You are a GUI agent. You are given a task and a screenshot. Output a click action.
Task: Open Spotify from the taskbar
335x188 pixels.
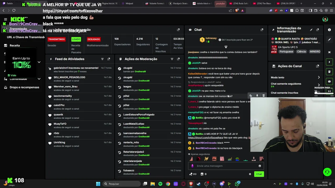click(x=160, y=184)
